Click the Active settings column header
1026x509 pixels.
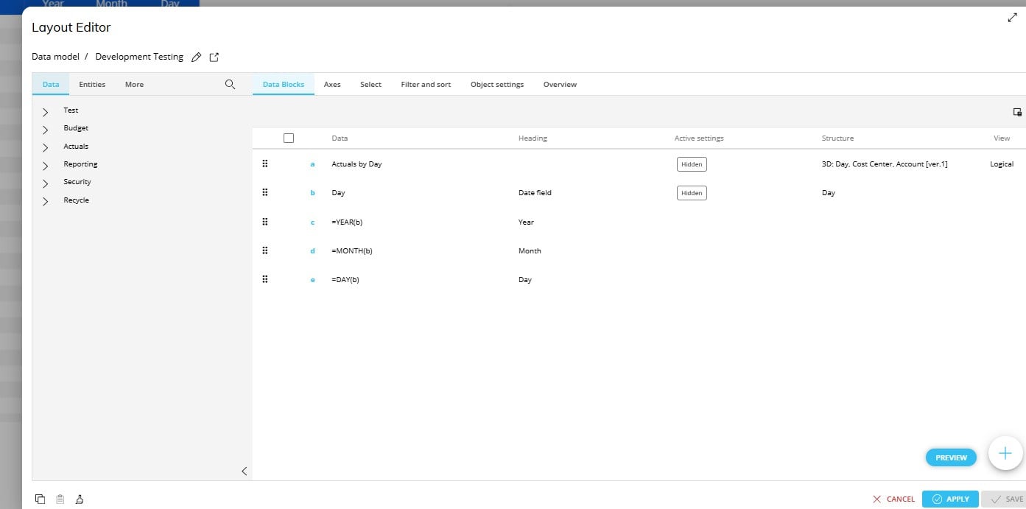tap(699, 138)
